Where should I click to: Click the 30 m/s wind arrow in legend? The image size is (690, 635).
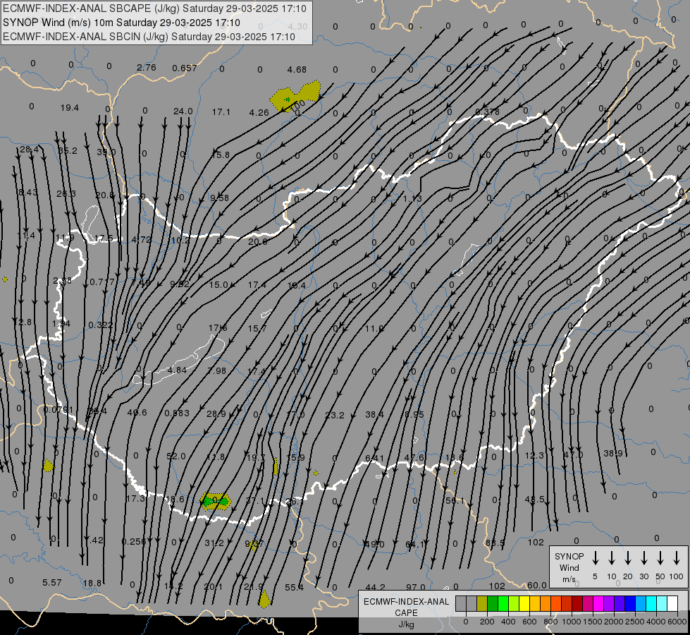pos(643,557)
